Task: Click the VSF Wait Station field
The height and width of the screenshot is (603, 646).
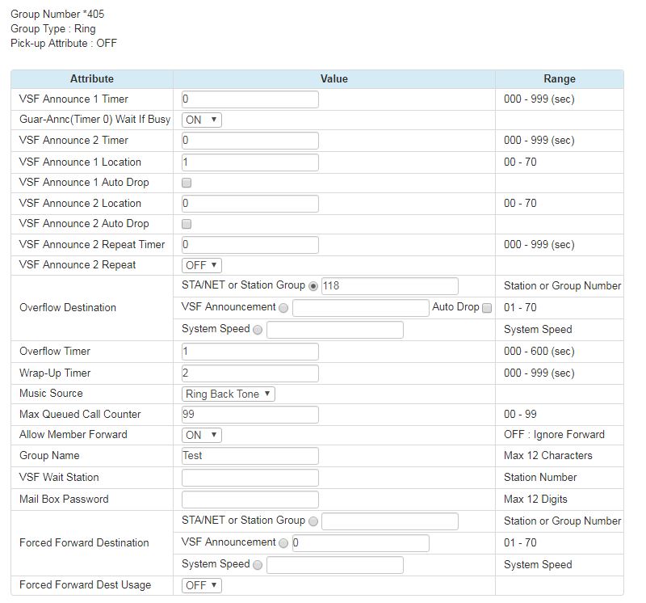Action: coord(250,478)
